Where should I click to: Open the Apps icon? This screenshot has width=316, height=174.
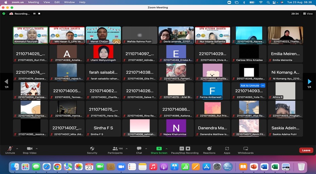(x=227, y=149)
